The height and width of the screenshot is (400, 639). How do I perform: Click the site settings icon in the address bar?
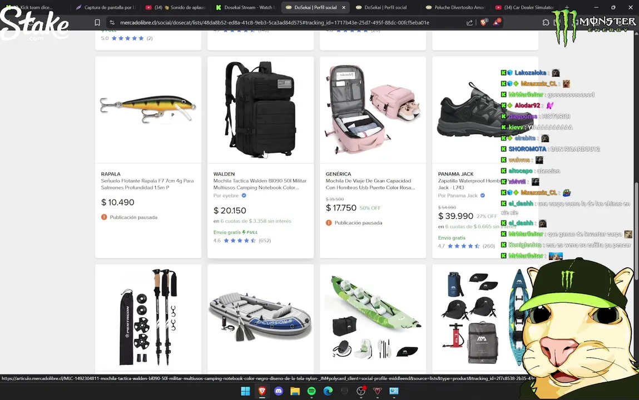tap(112, 23)
